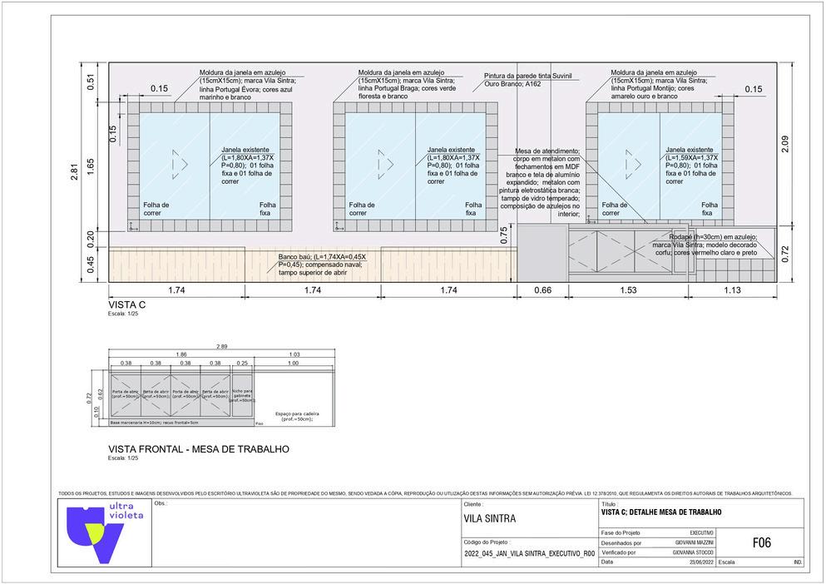The image size is (826, 584).
Task: Click the 1.86 dimension in the desk detail
Action: tap(181, 354)
